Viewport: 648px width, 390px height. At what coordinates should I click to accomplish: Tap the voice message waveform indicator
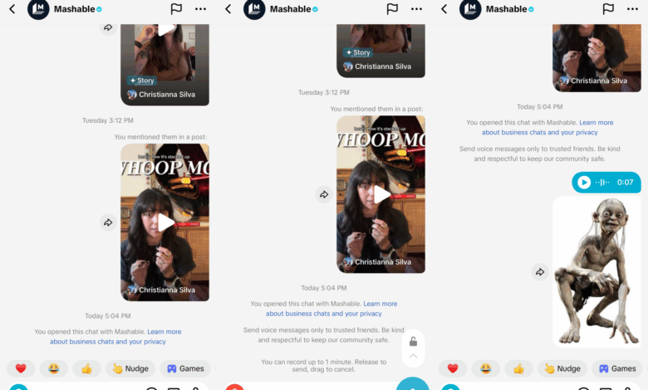point(602,182)
